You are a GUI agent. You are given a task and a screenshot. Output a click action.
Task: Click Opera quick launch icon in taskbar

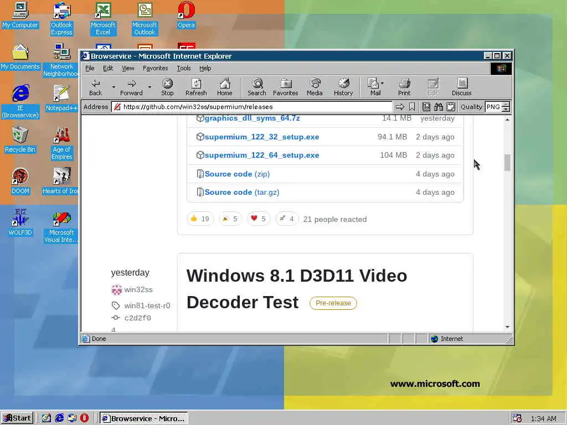(84, 418)
